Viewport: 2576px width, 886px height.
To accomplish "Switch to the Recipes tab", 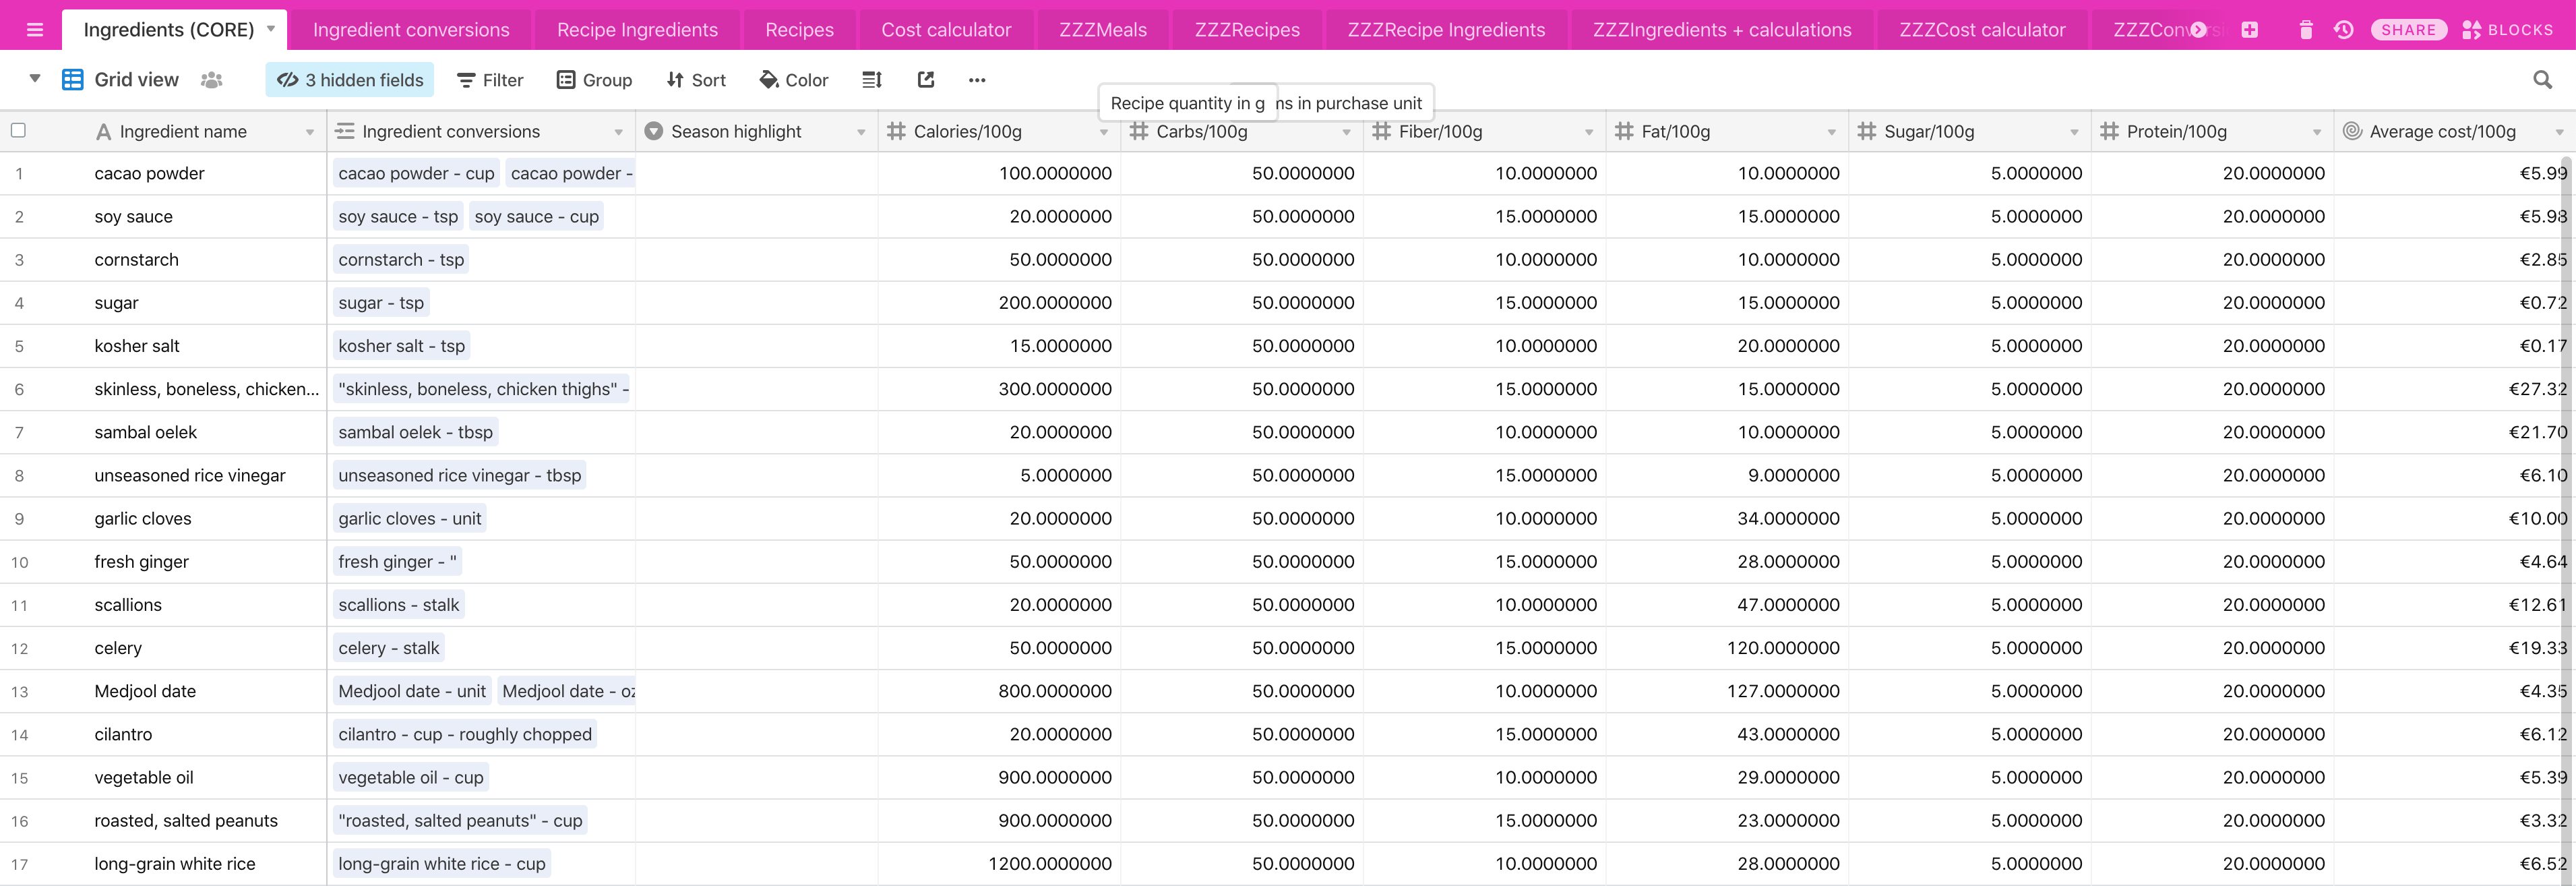I will [x=799, y=30].
